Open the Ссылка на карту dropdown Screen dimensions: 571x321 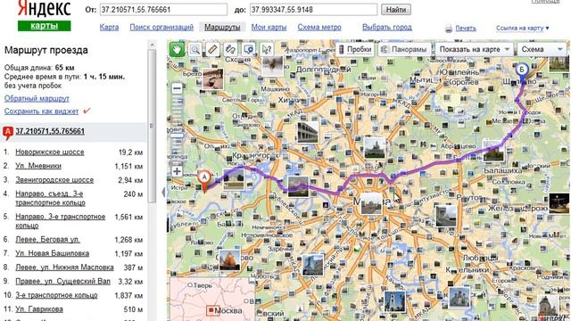tap(522, 28)
